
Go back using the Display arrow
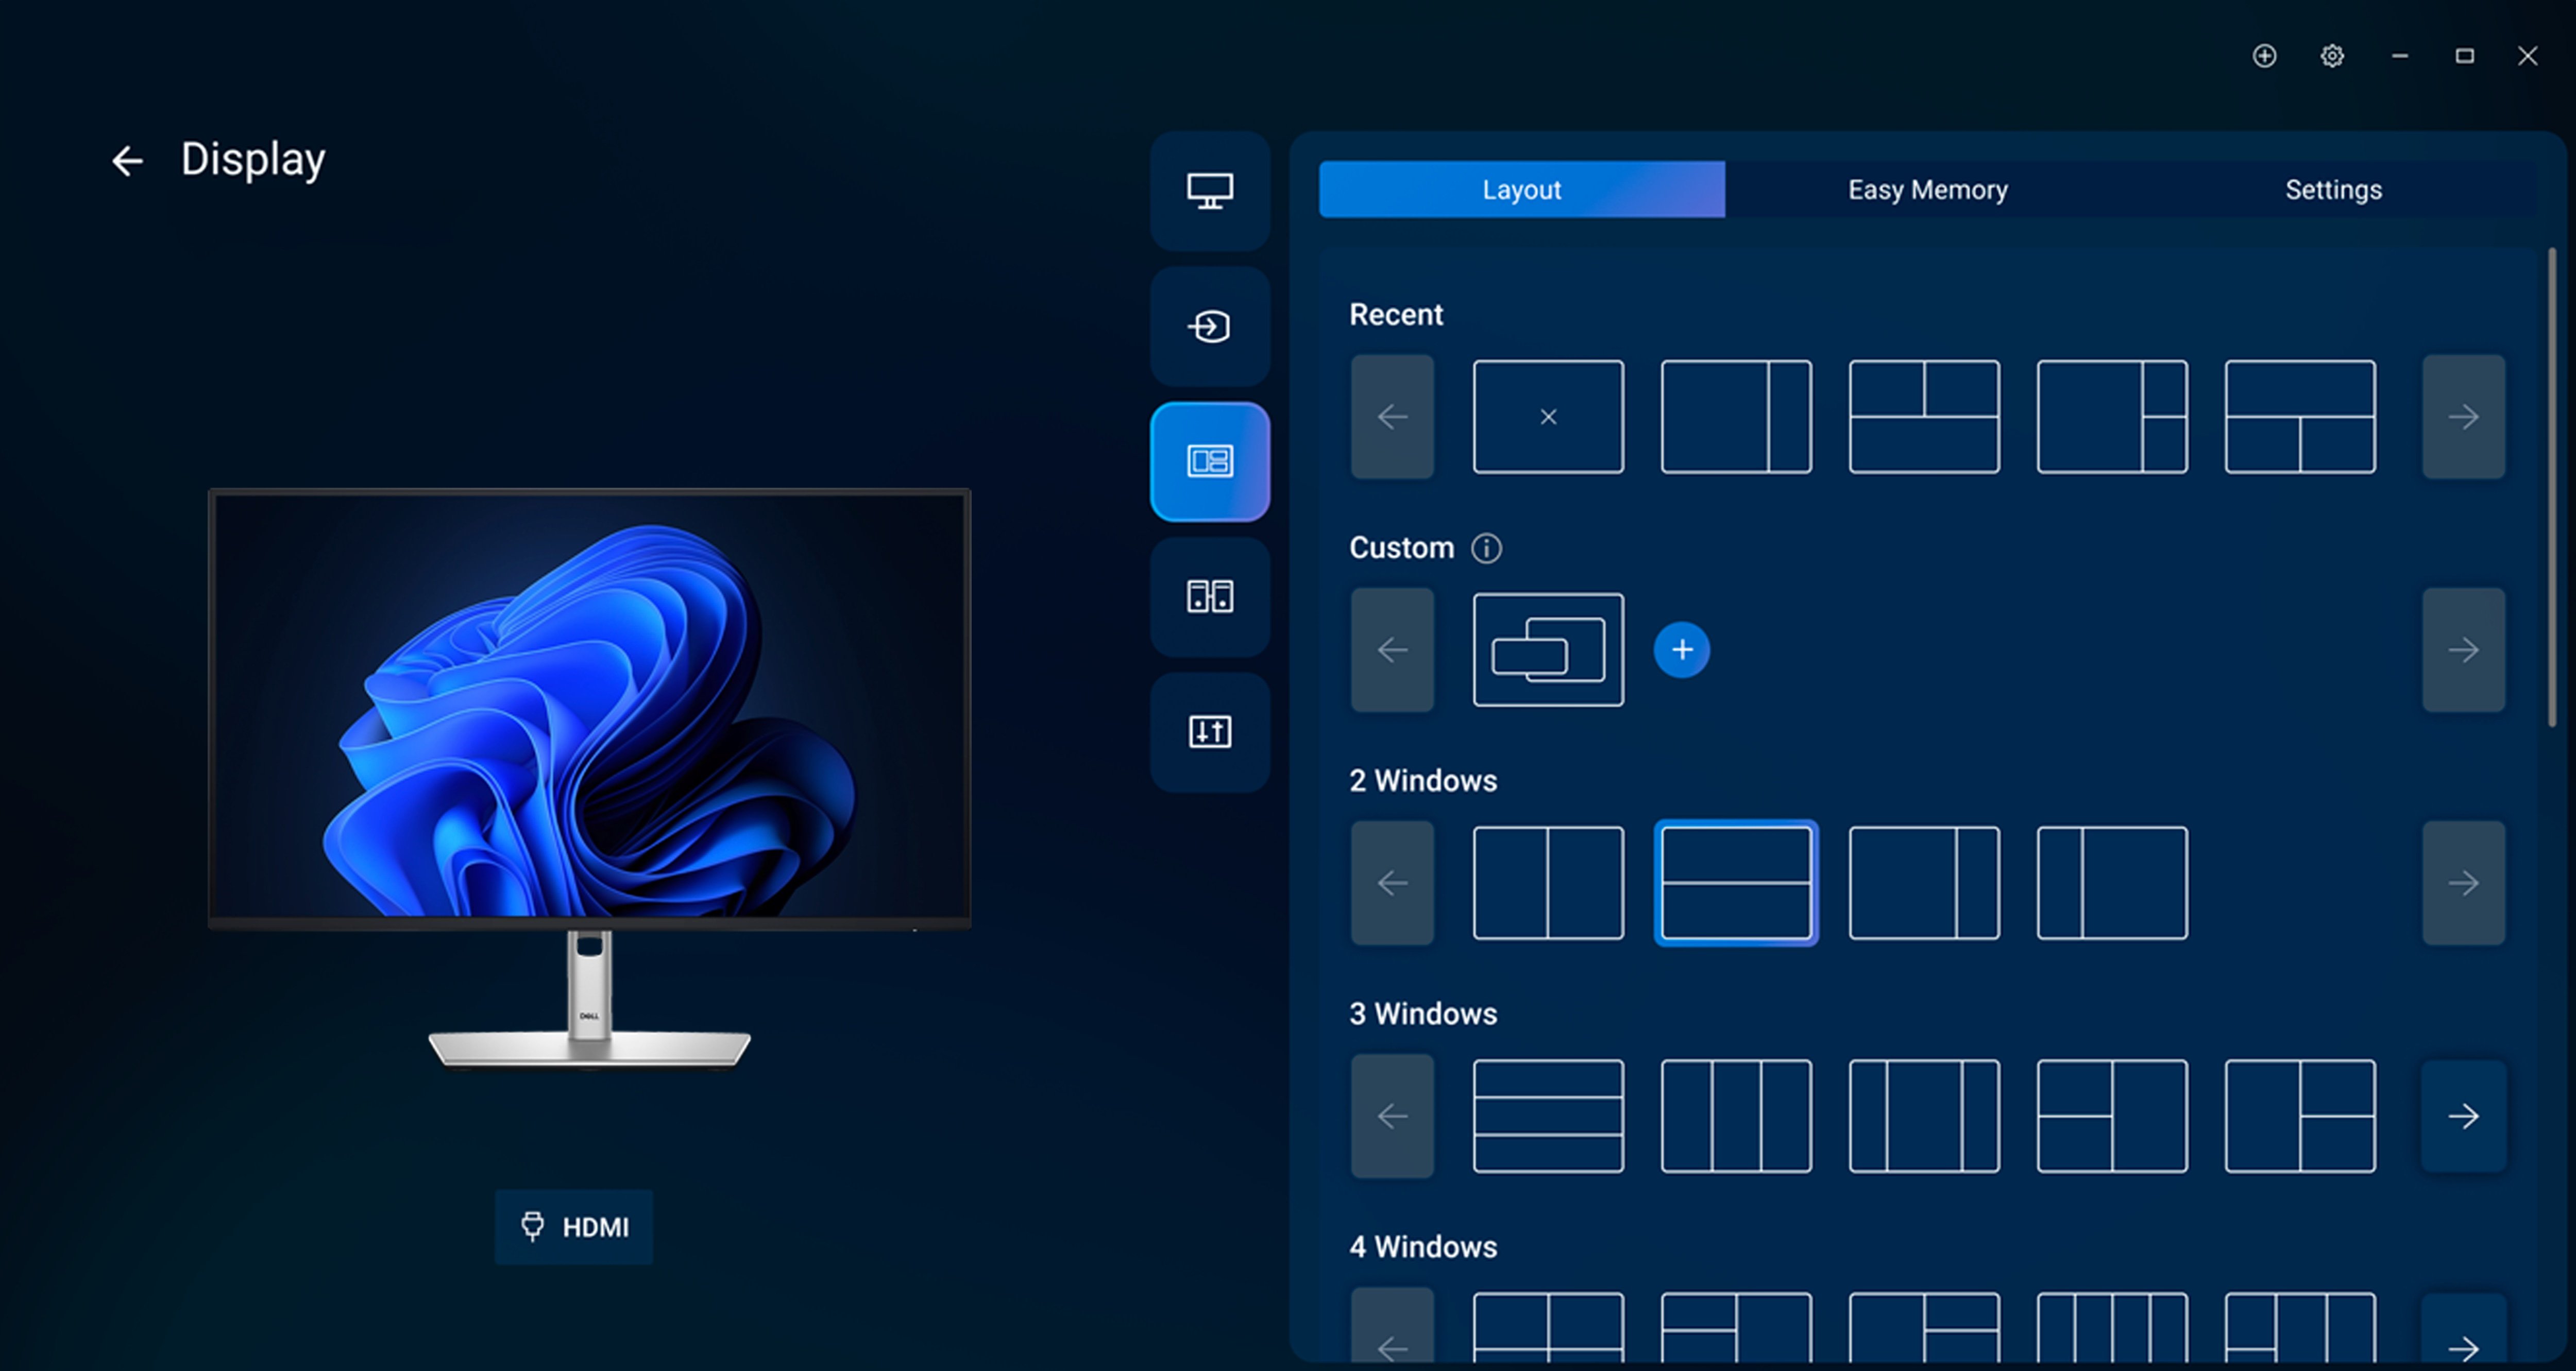tap(127, 161)
